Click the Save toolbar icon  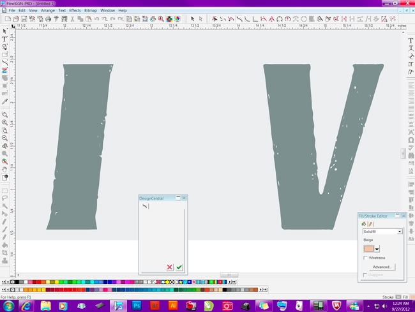click(x=24, y=19)
